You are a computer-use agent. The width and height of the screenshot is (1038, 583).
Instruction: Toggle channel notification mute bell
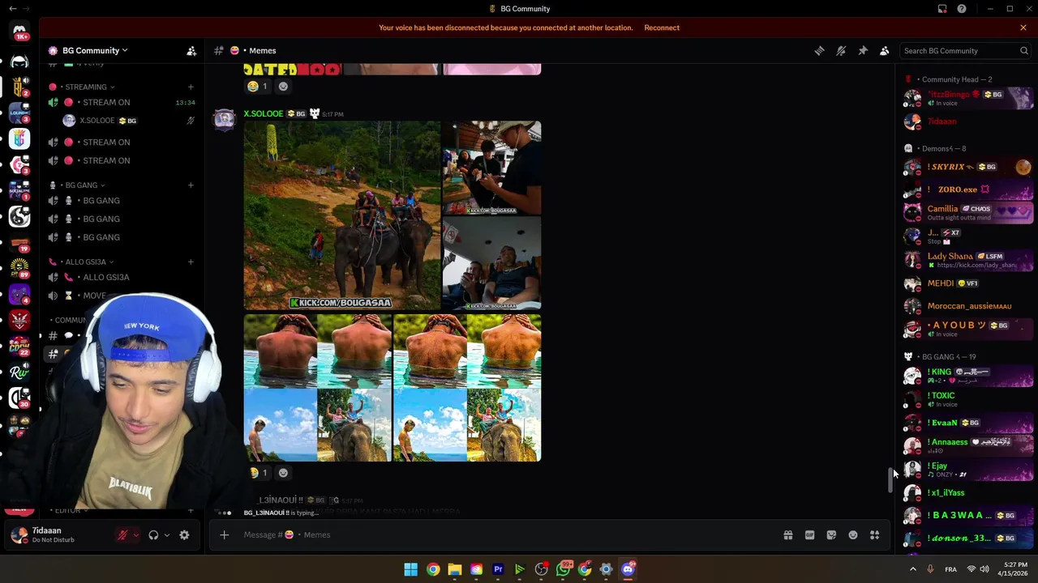841,50
